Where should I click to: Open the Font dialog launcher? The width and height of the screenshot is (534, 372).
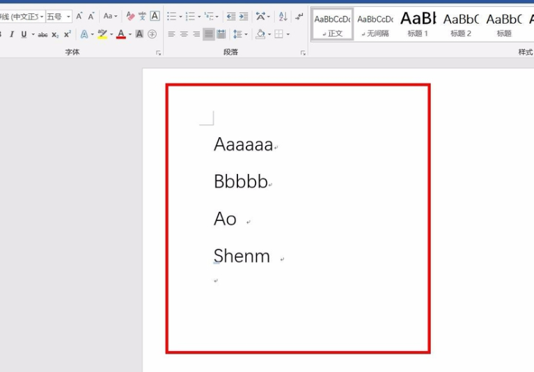pos(158,53)
